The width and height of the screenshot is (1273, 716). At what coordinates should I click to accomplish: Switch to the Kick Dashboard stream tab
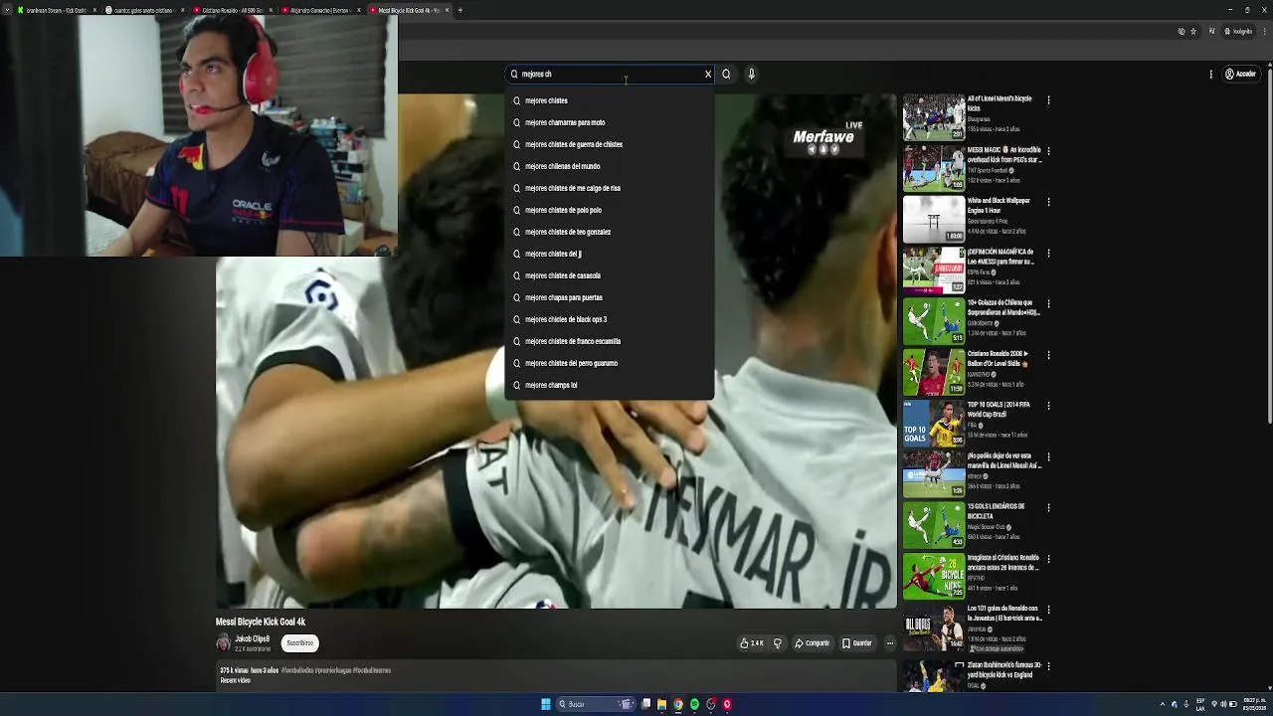coord(56,10)
